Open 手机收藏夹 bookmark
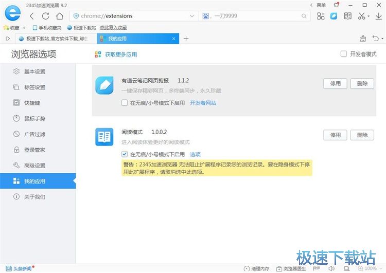Screen dimensions: 386x273 (x=47, y=28)
